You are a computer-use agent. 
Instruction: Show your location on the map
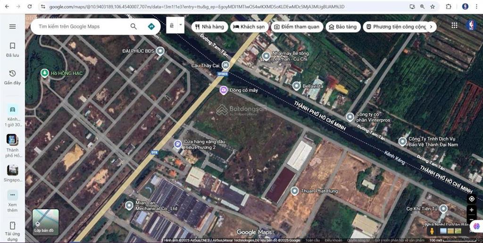tap(471, 199)
